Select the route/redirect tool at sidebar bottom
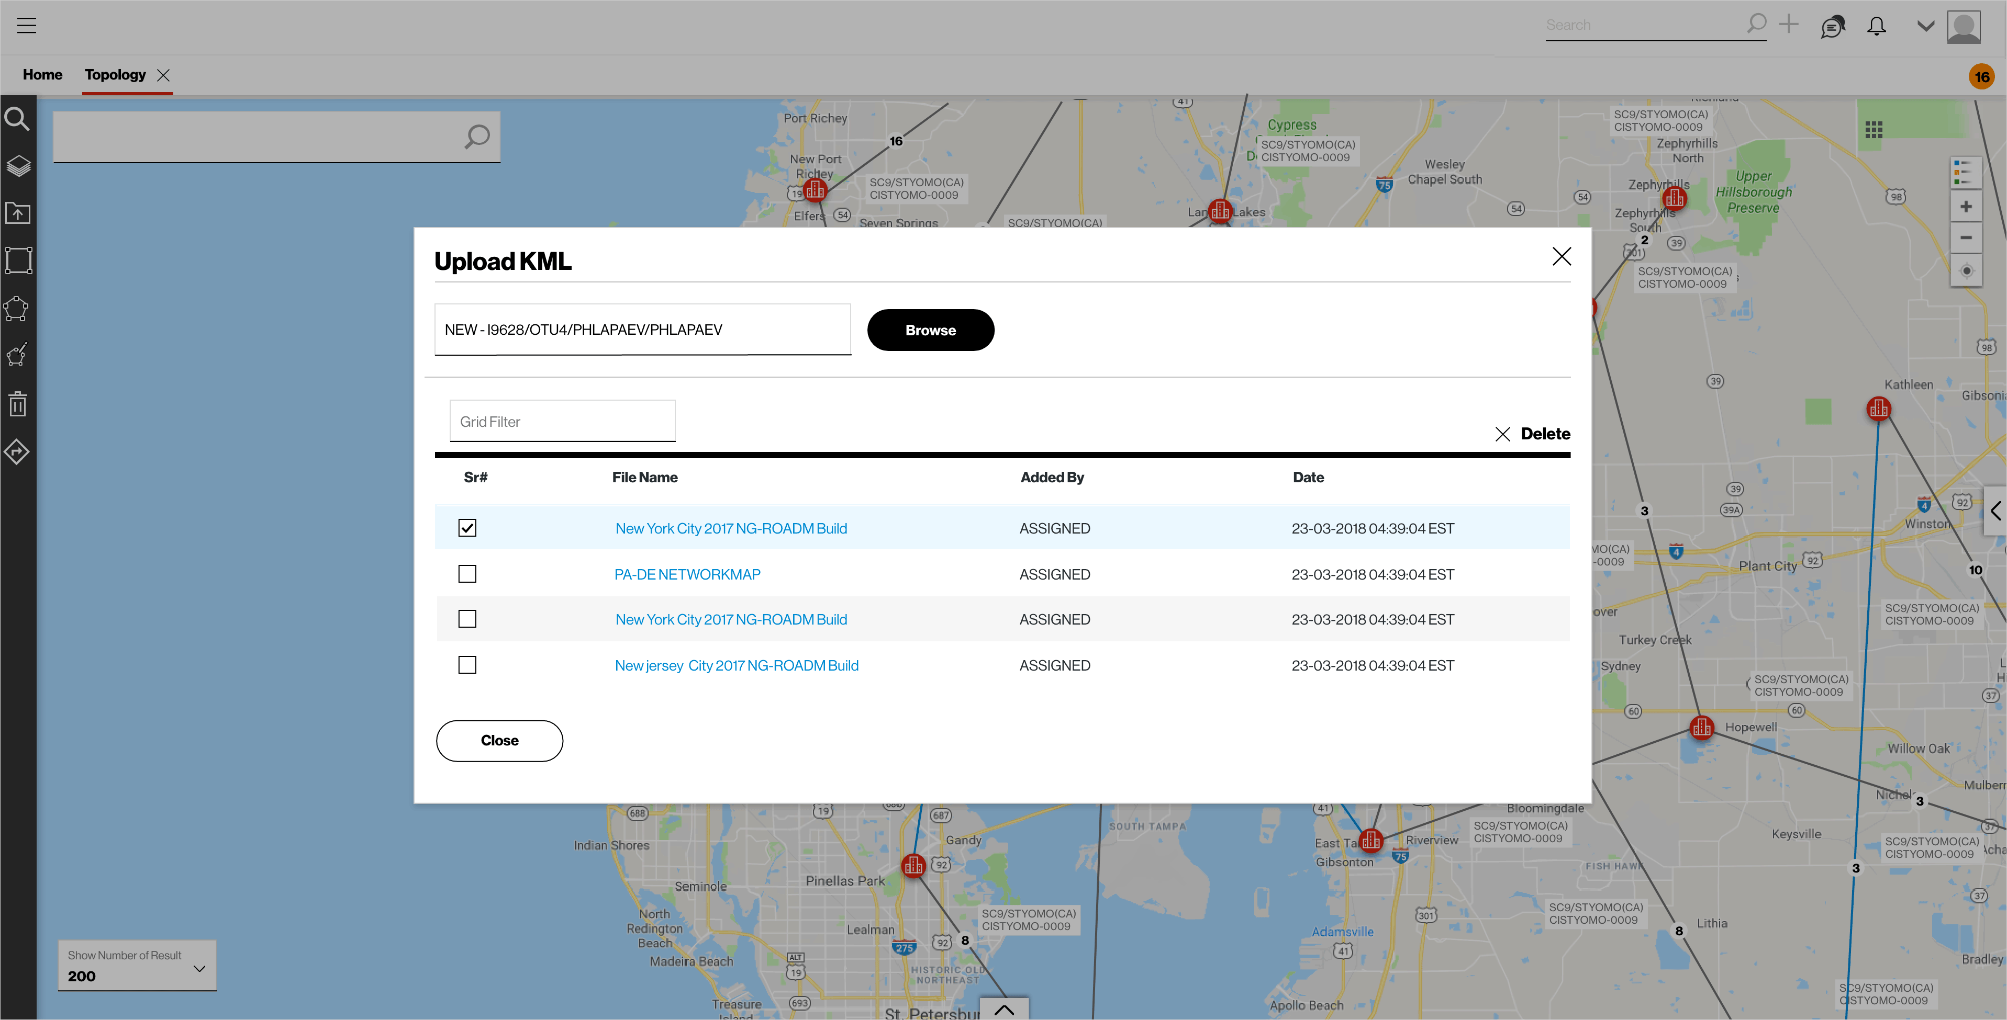2007x1020 pixels. coord(18,451)
